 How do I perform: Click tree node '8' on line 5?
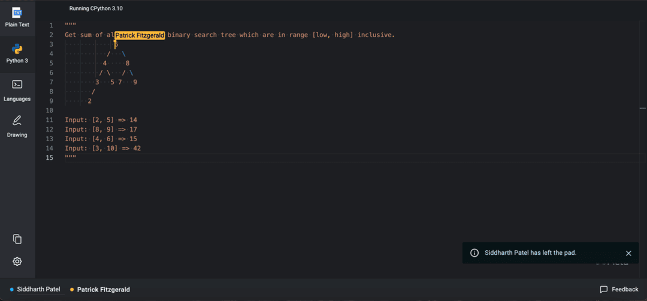coord(128,63)
